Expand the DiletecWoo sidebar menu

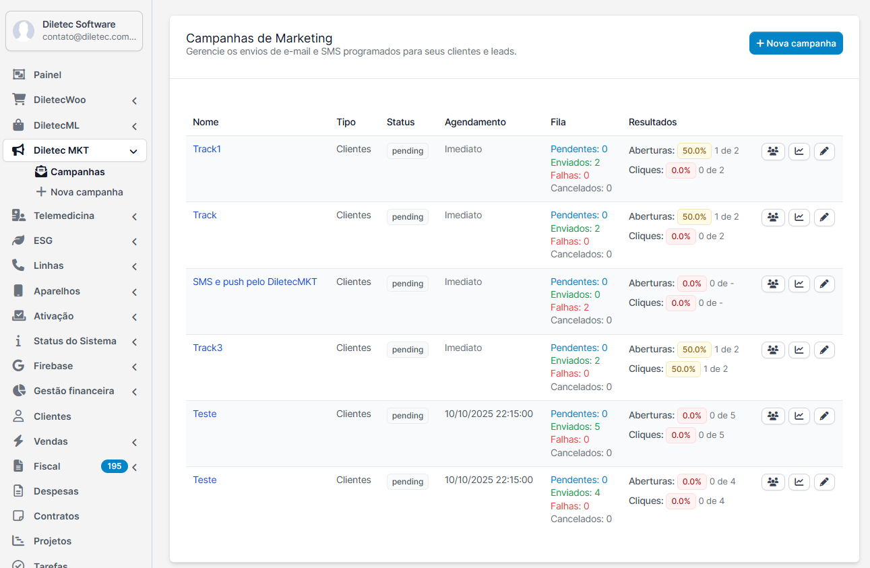(134, 100)
